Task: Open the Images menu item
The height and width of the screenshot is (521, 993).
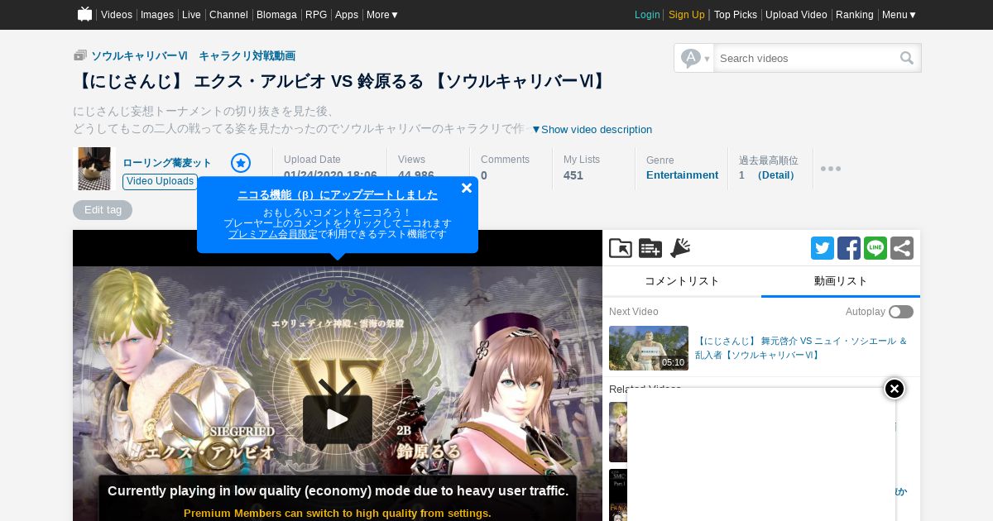Action: 157,15
